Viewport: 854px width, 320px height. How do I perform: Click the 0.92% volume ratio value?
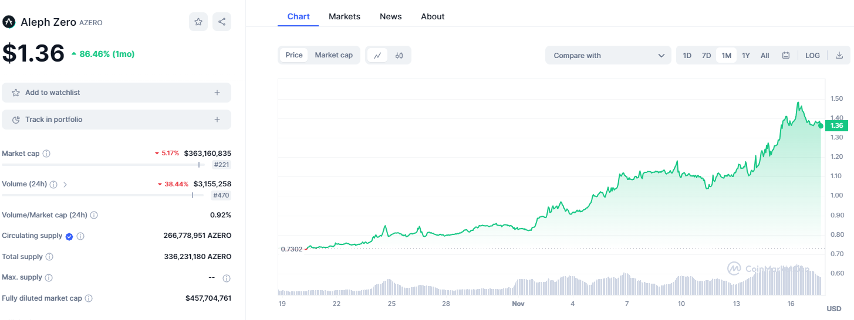[x=221, y=215]
